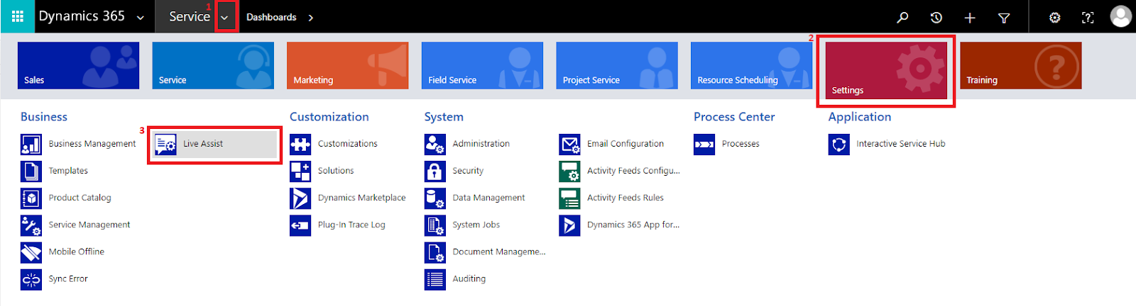
Task: Click the Auditing list icon
Action: 435,279
